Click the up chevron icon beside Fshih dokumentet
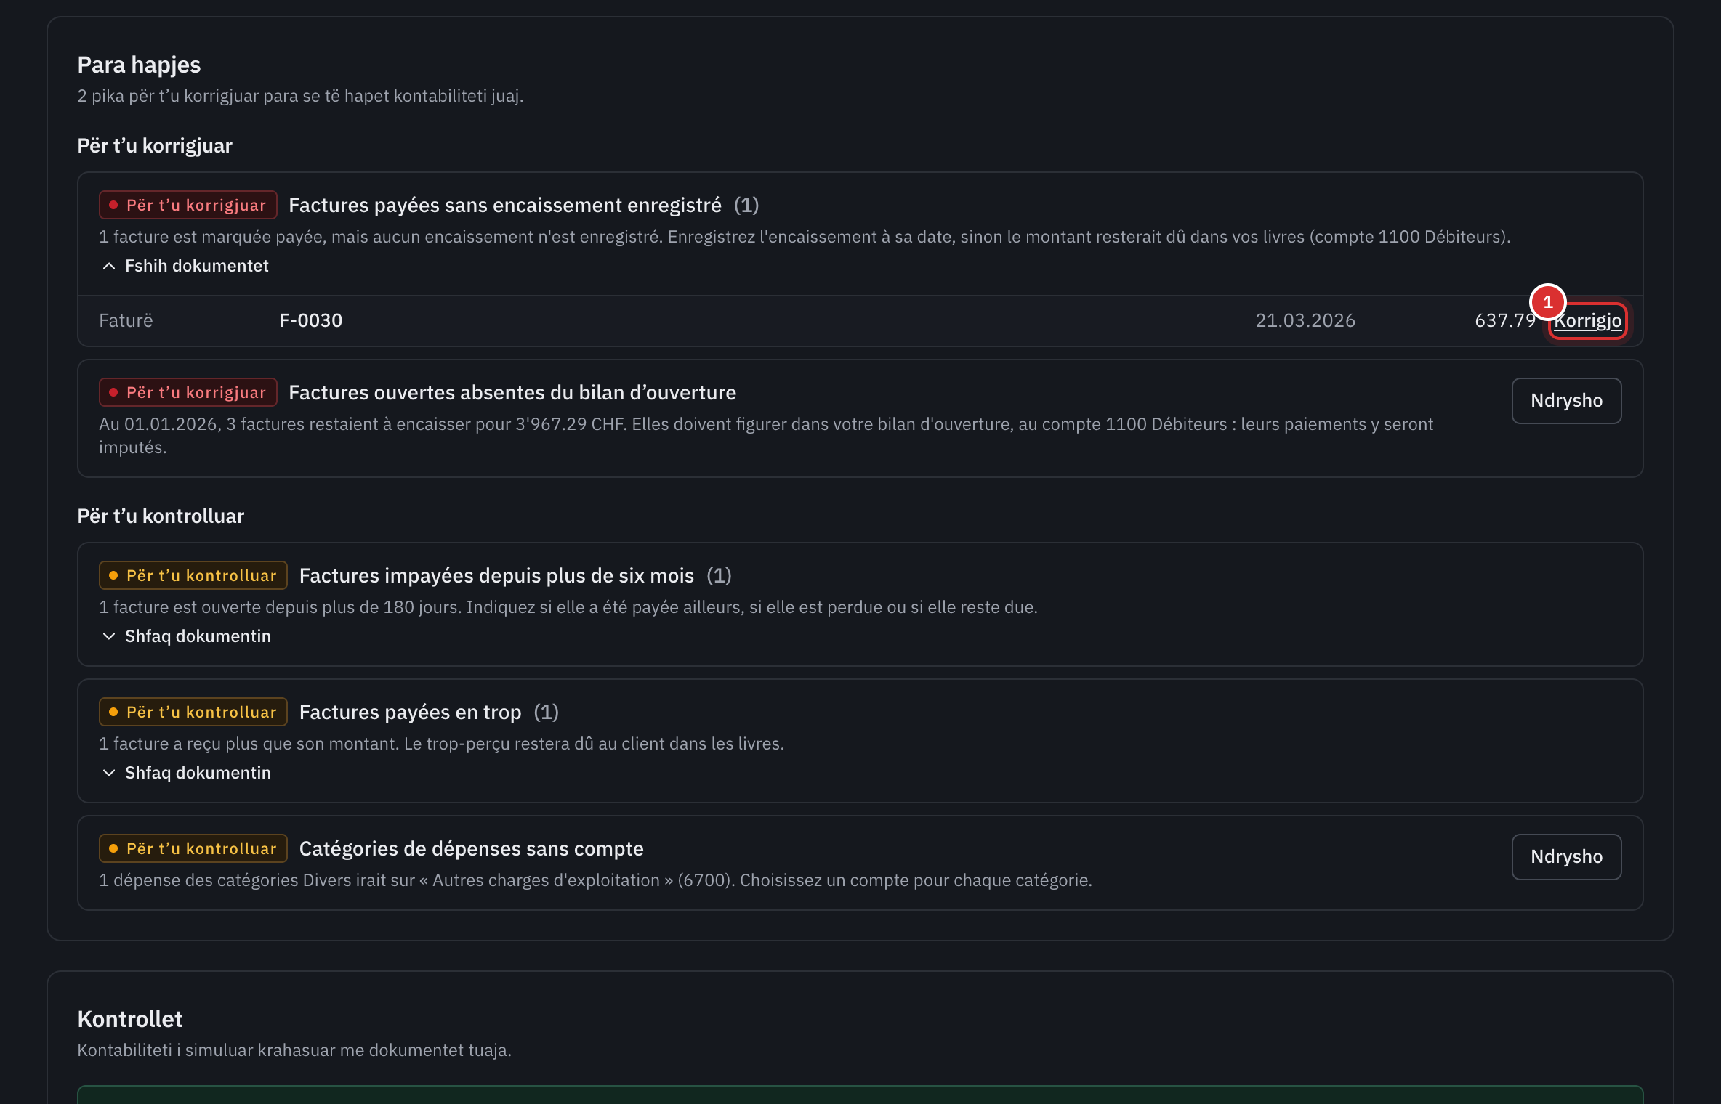 click(109, 266)
